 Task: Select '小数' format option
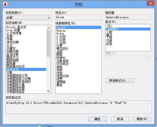(x=109, y=32)
